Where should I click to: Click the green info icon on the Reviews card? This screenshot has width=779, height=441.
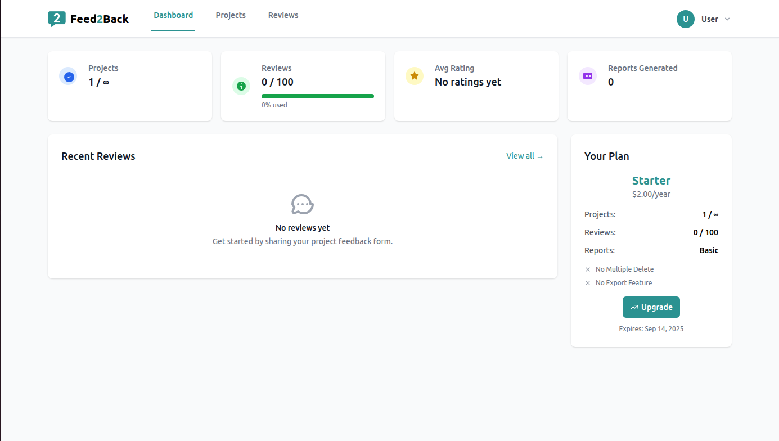(241, 86)
